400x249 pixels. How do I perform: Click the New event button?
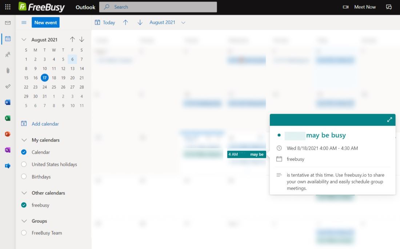(x=46, y=23)
